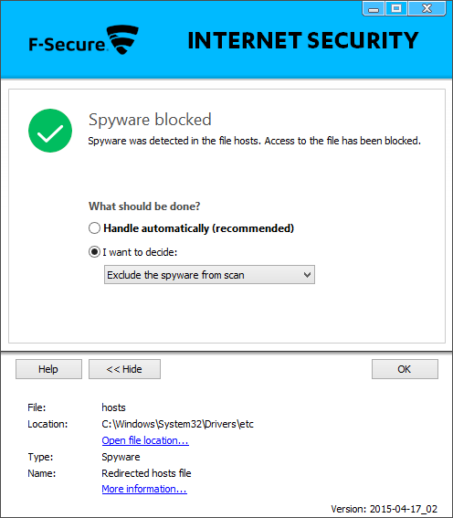Image resolution: width=453 pixels, height=518 pixels.
Task: Open the Exclude the spyware from scan dropdown
Action: coord(209,274)
